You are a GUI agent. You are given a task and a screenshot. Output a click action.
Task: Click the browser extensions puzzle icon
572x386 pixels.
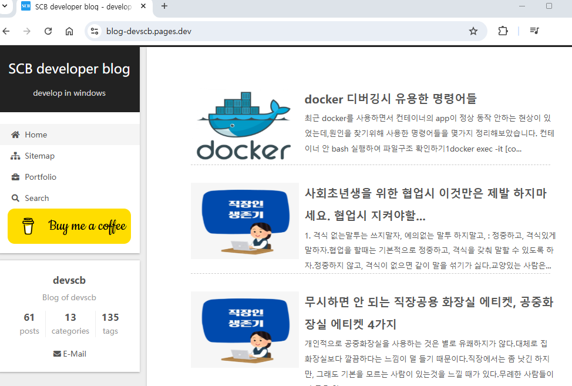point(503,31)
